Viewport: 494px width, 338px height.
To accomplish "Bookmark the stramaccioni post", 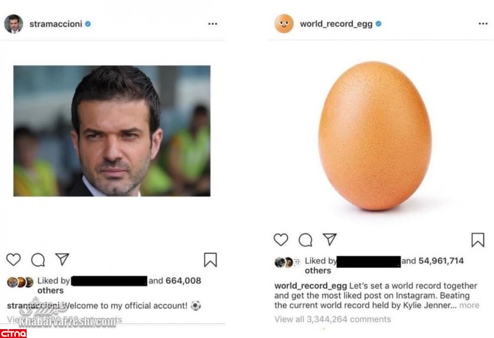I will click(210, 260).
